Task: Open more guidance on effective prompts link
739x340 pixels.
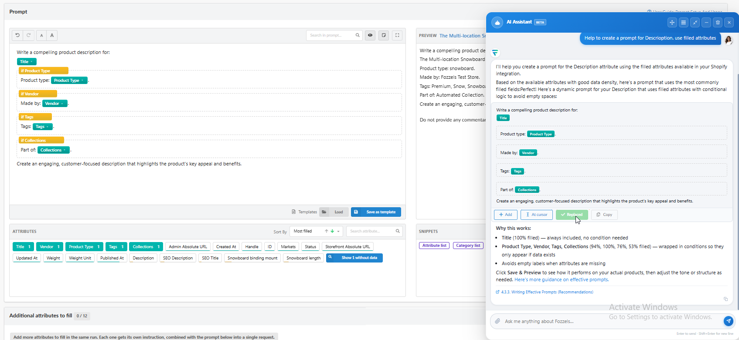Action: pyautogui.click(x=562, y=279)
